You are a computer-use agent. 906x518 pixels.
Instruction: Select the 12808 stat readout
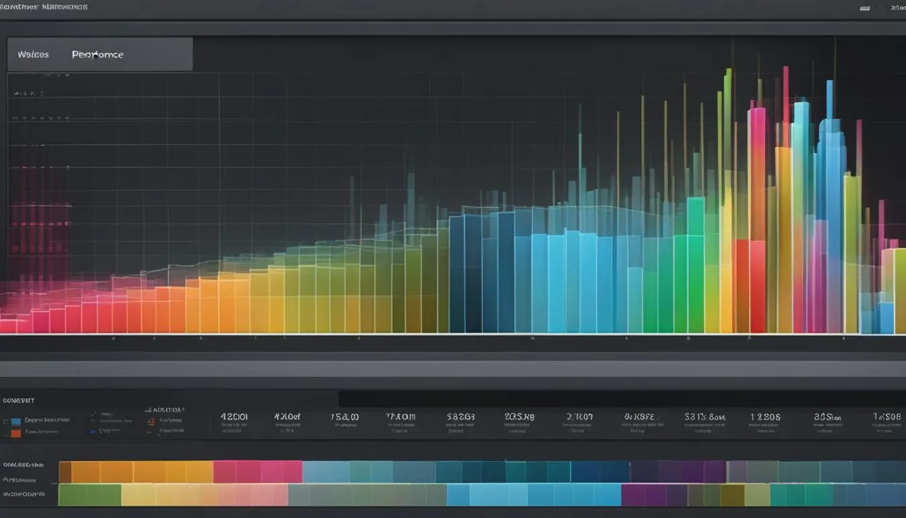[765, 417]
